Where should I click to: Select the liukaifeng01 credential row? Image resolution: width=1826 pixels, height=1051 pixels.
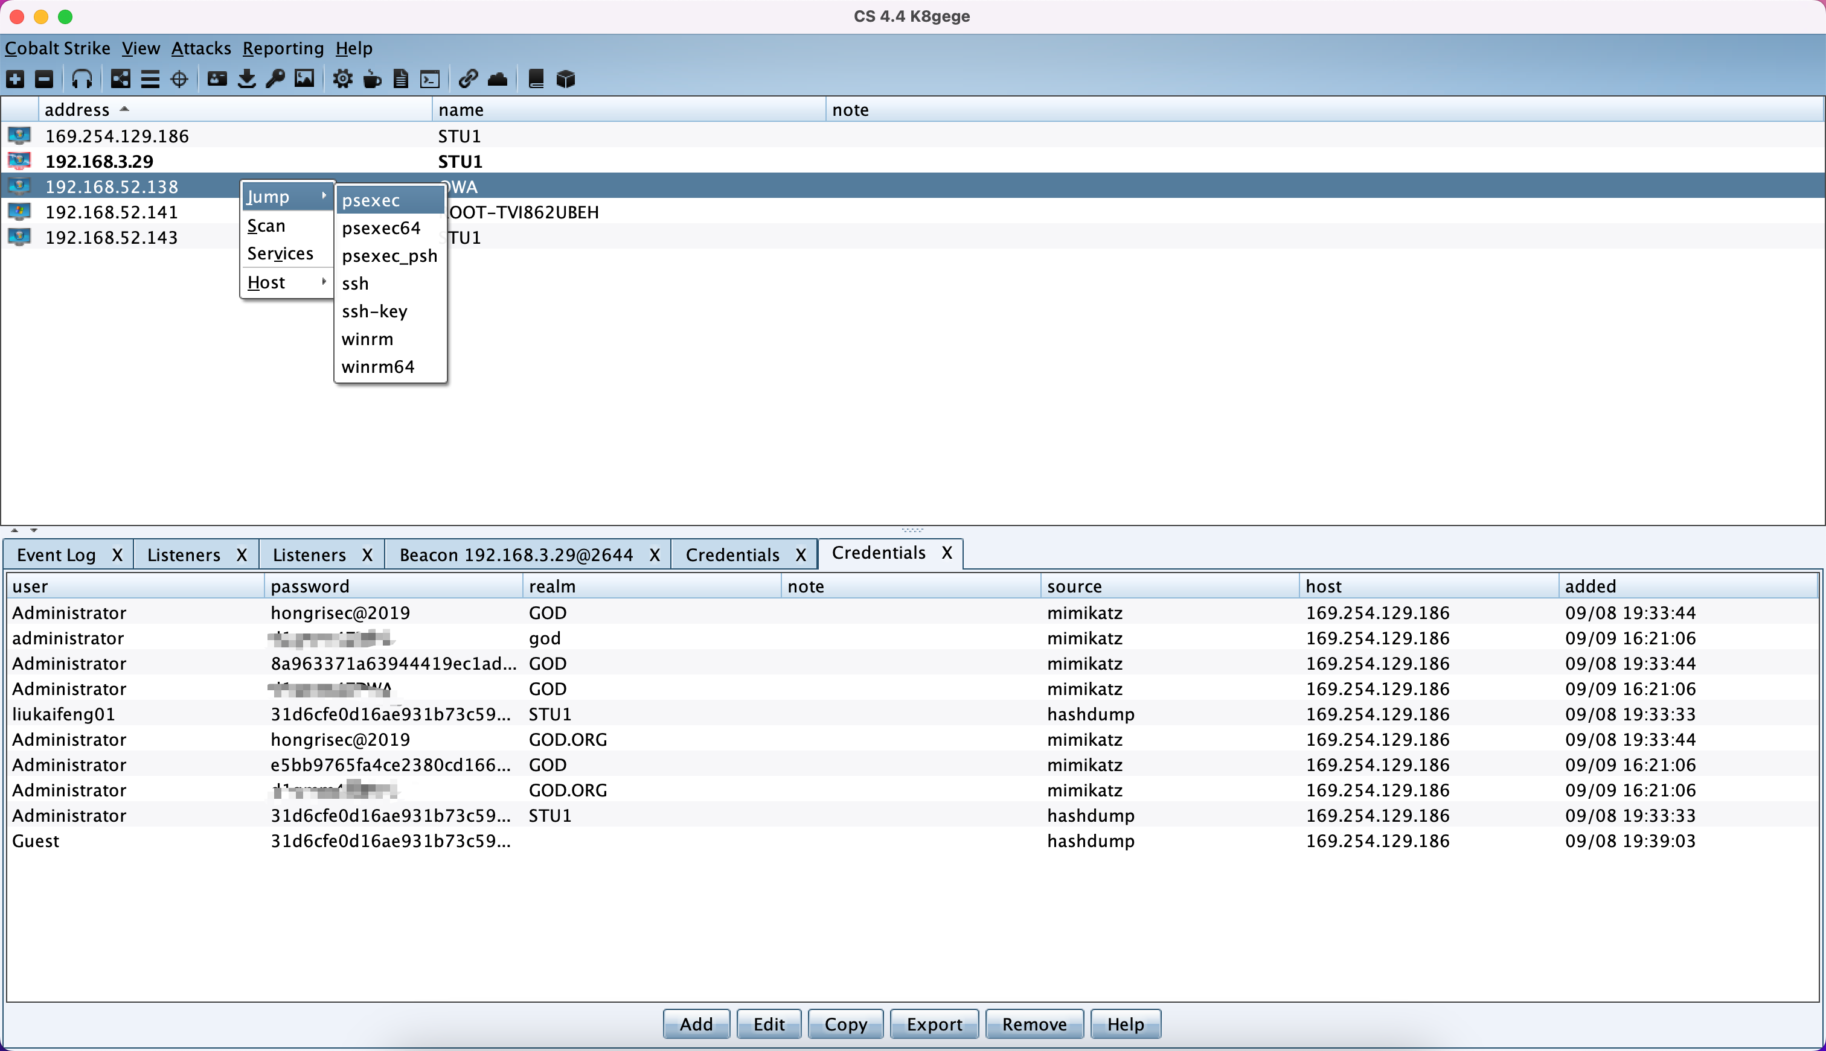pyautogui.click(x=912, y=714)
